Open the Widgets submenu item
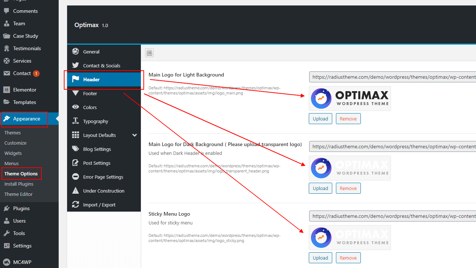 point(13,153)
